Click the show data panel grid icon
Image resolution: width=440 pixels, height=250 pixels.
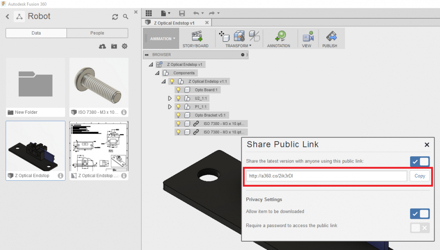[x=149, y=13]
